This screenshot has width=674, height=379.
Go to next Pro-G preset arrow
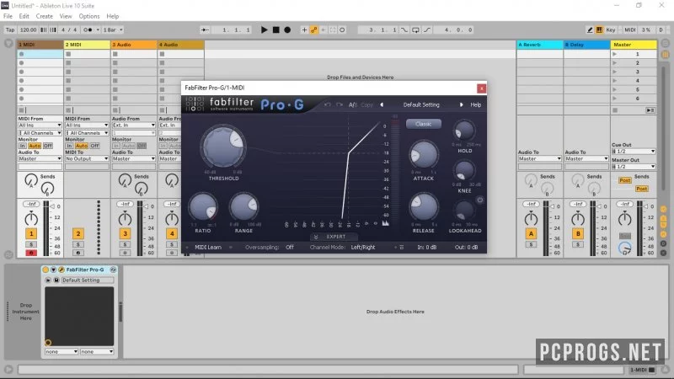point(461,104)
